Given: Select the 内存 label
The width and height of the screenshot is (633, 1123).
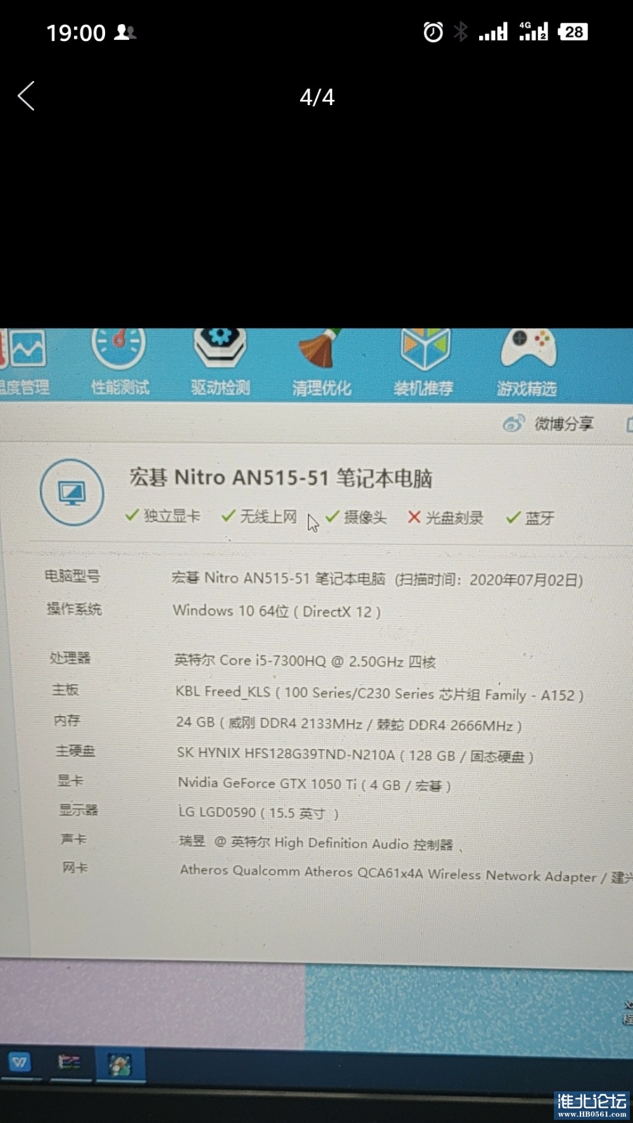Looking at the screenshot, I should click(x=67, y=720).
